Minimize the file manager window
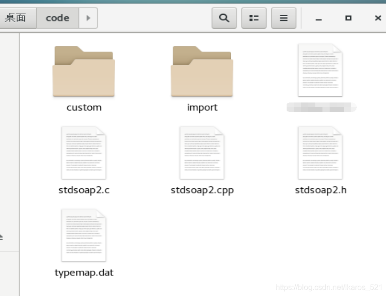Viewport: 386px width, 296px height. (x=319, y=19)
